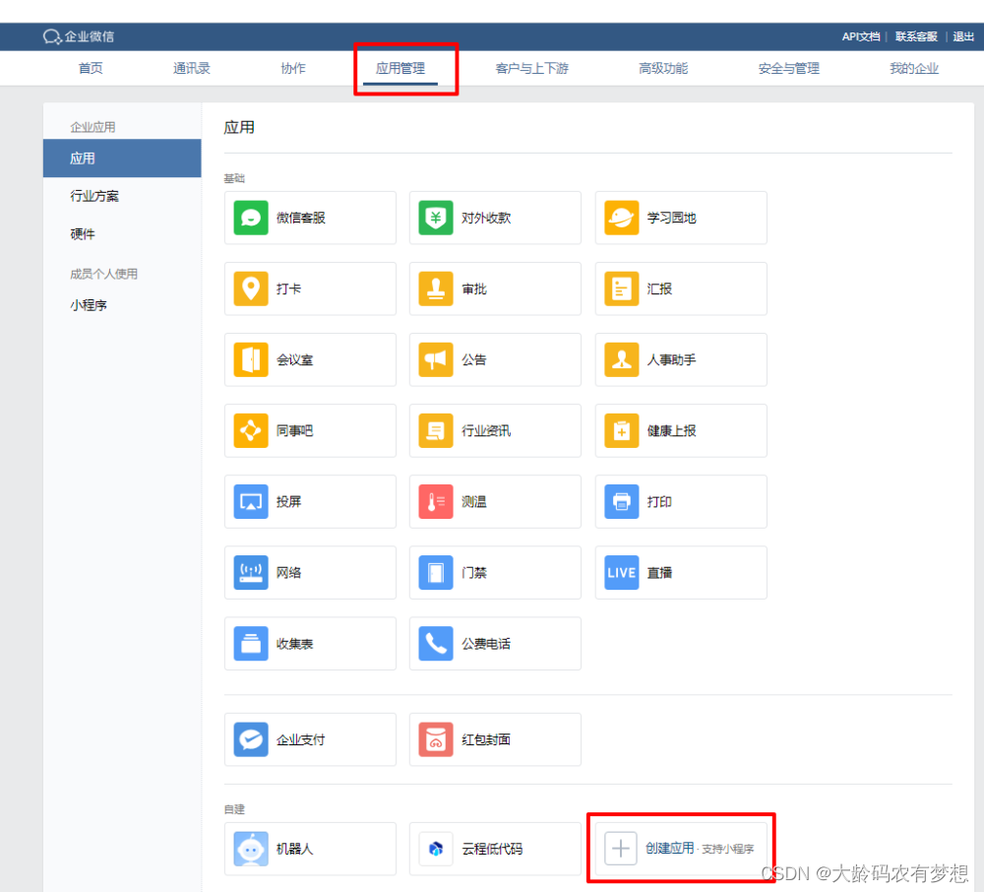Click the 同事吧 label

(x=294, y=430)
